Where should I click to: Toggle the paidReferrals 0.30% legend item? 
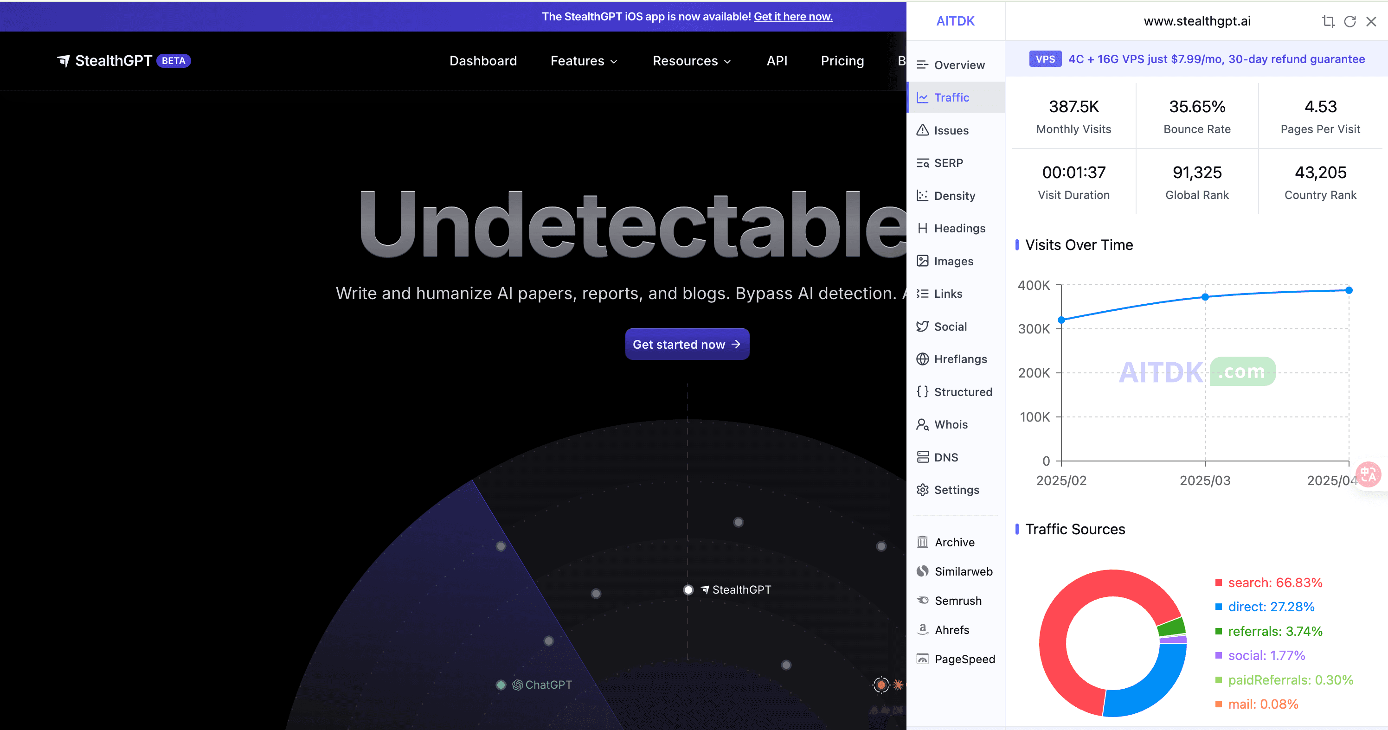click(1284, 680)
